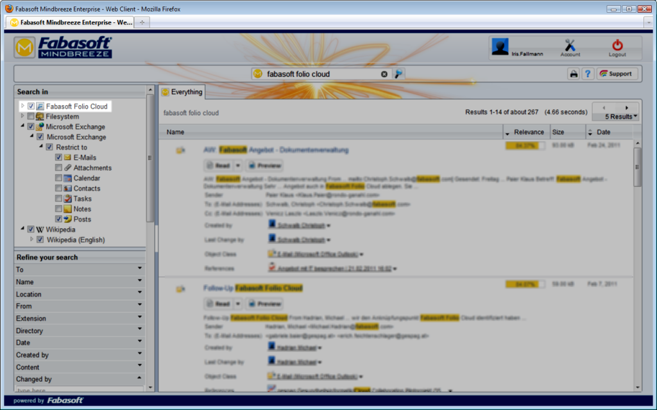Click the E-Mails envelope icon
The height and width of the screenshot is (410, 657).
[67, 158]
